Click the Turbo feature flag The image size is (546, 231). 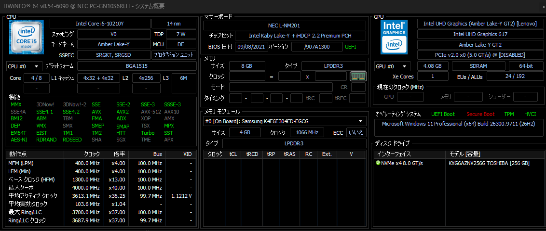(148, 133)
